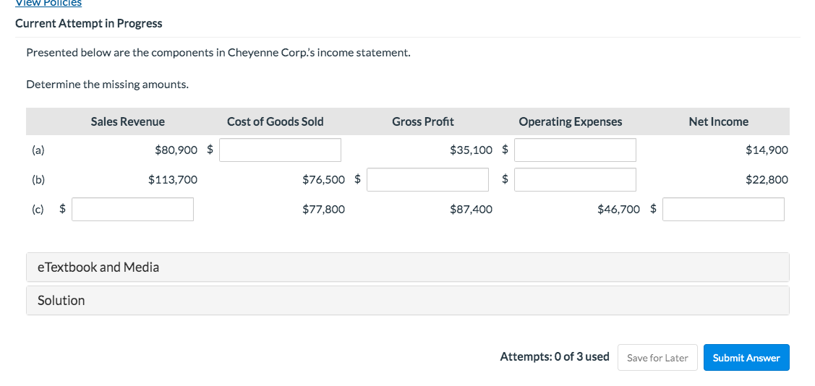The width and height of the screenshot is (815, 386).
Task: Click Operating Expenses input for row (b)
Action: point(576,180)
